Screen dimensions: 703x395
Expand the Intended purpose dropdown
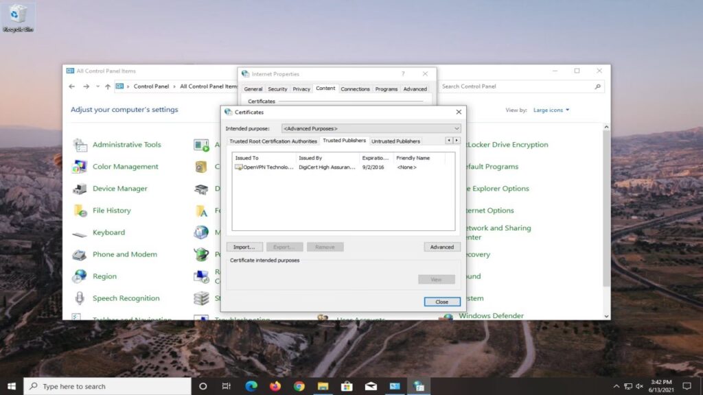coord(371,128)
